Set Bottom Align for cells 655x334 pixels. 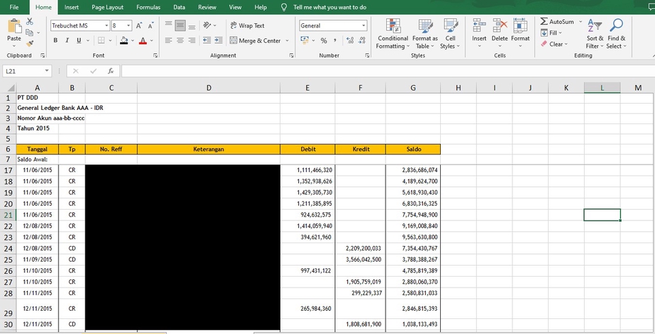click(192, 25)
